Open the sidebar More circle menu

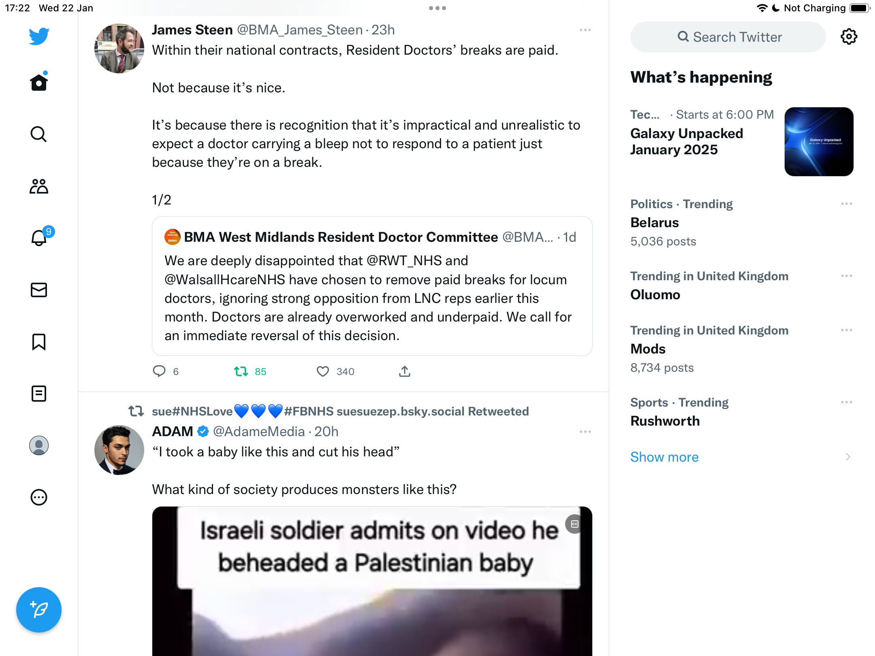[x=39, y=497]
